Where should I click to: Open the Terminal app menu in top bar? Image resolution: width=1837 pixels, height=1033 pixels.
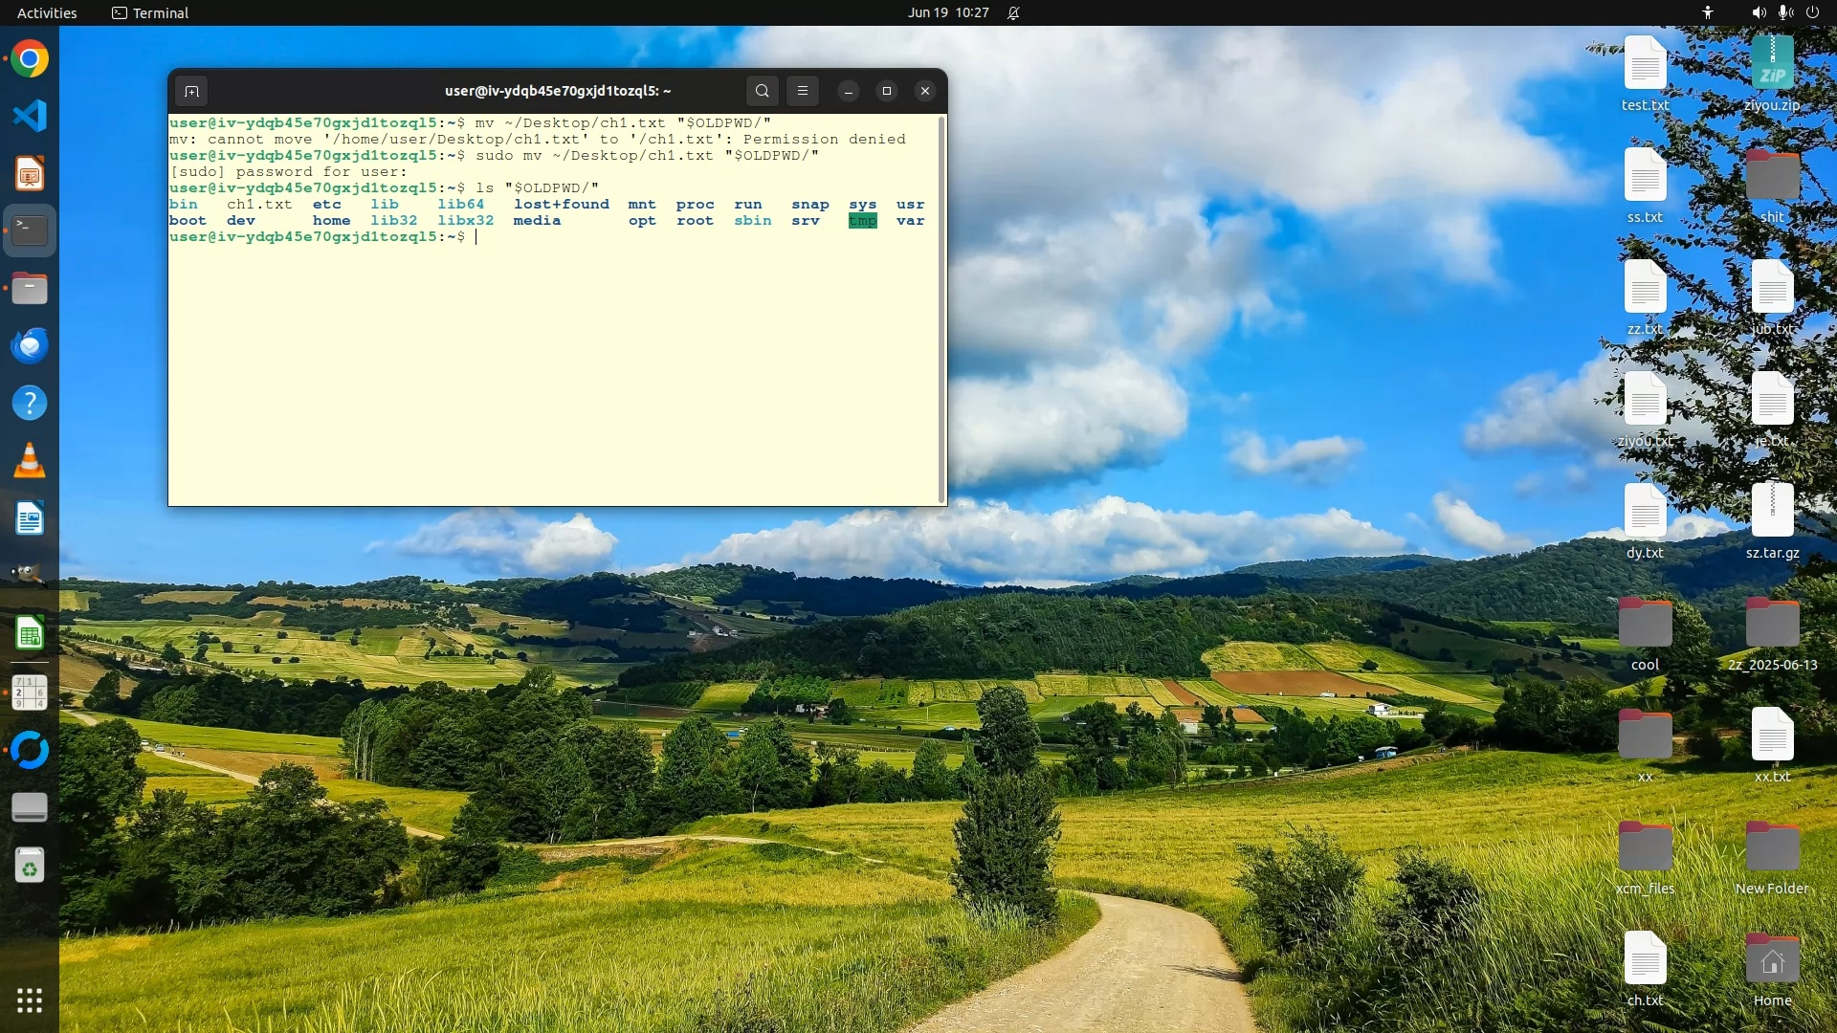tap(150, 12)
